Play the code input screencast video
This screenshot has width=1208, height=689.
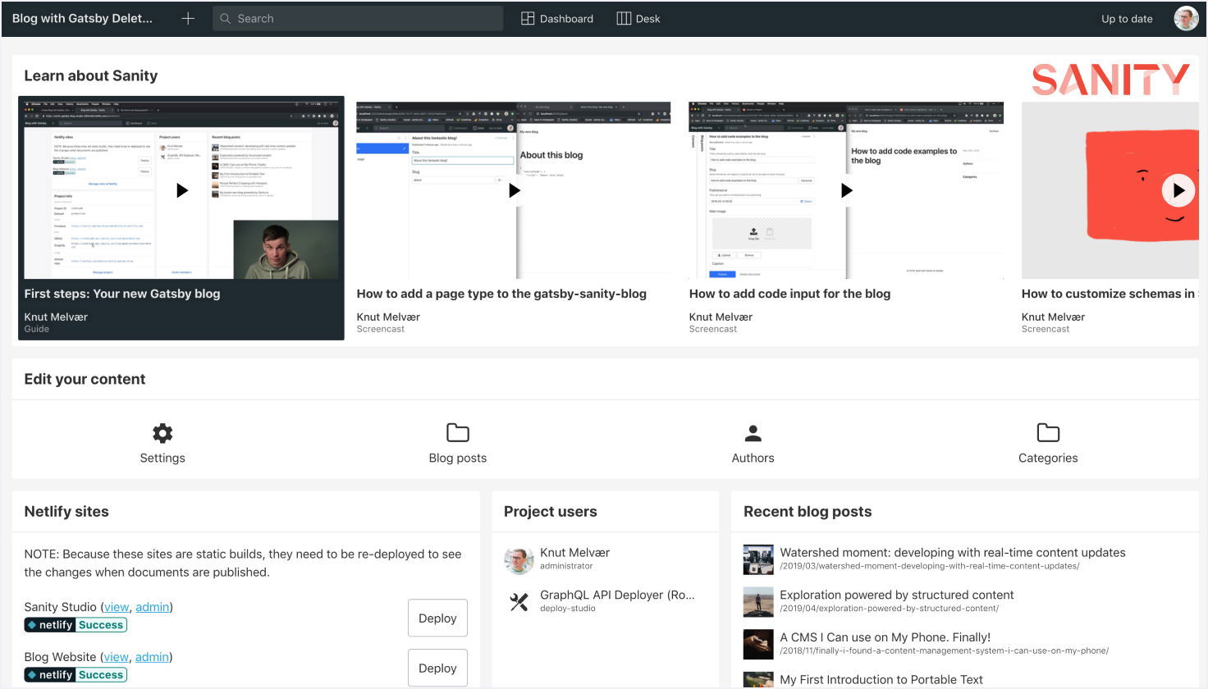(x=846, y=190)
